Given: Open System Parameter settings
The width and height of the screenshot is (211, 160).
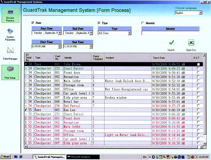Looking at the screenshot, I should (x=10, y=35).
